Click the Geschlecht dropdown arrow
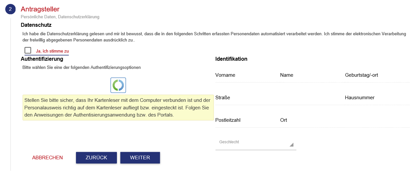 291,145
